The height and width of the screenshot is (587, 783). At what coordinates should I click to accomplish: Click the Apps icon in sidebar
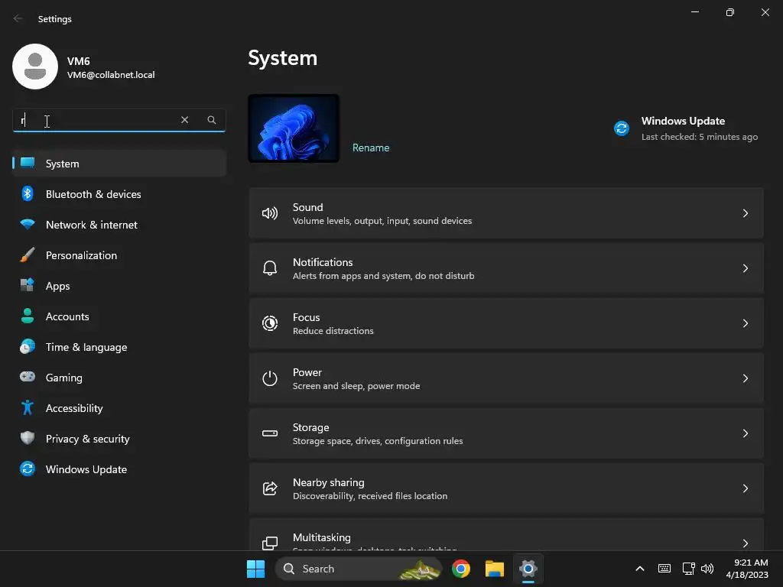coord(28,285)
